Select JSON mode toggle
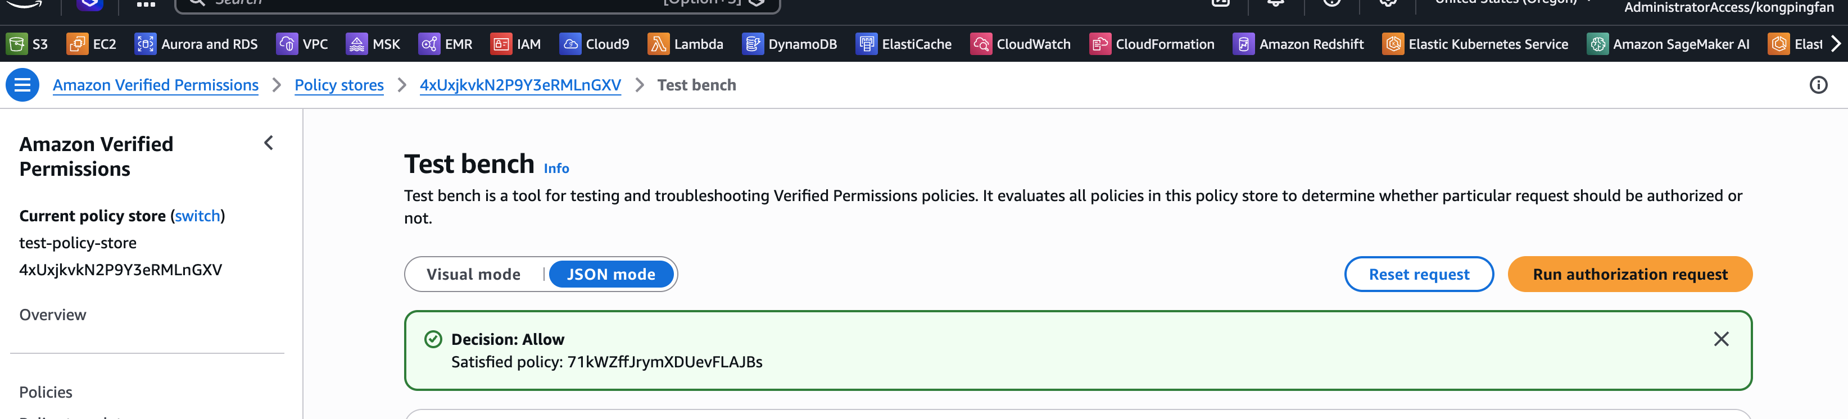 pos(610,274)
